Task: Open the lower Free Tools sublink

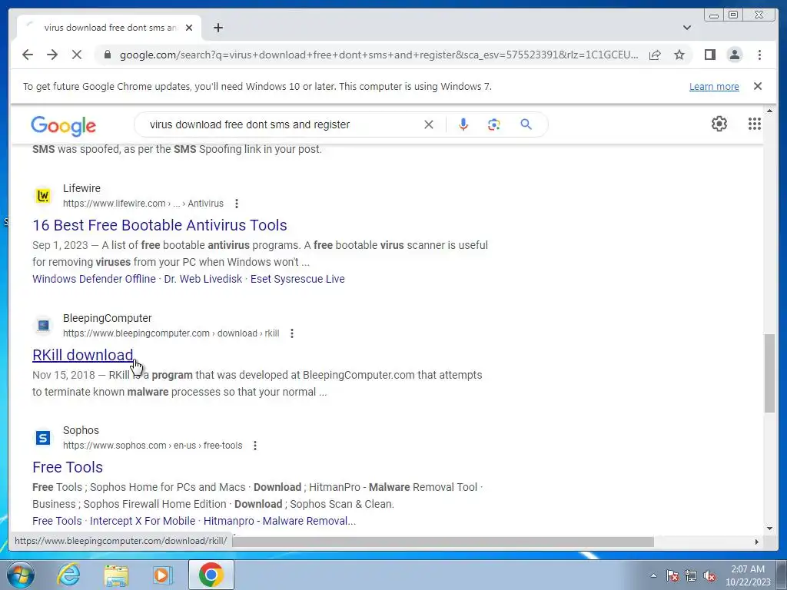Action: [57, 522]
